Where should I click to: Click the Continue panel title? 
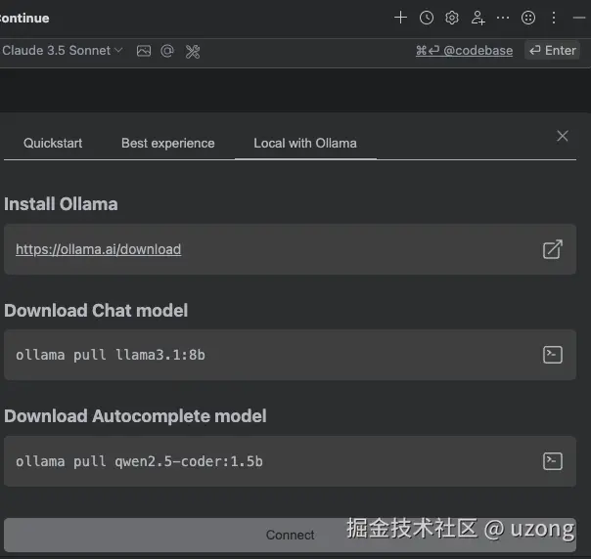(x=24, y=18)
